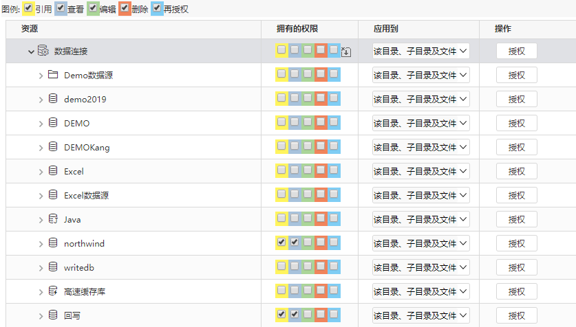
Task: Expand the northwind tree node
Action: coord(41,244)
